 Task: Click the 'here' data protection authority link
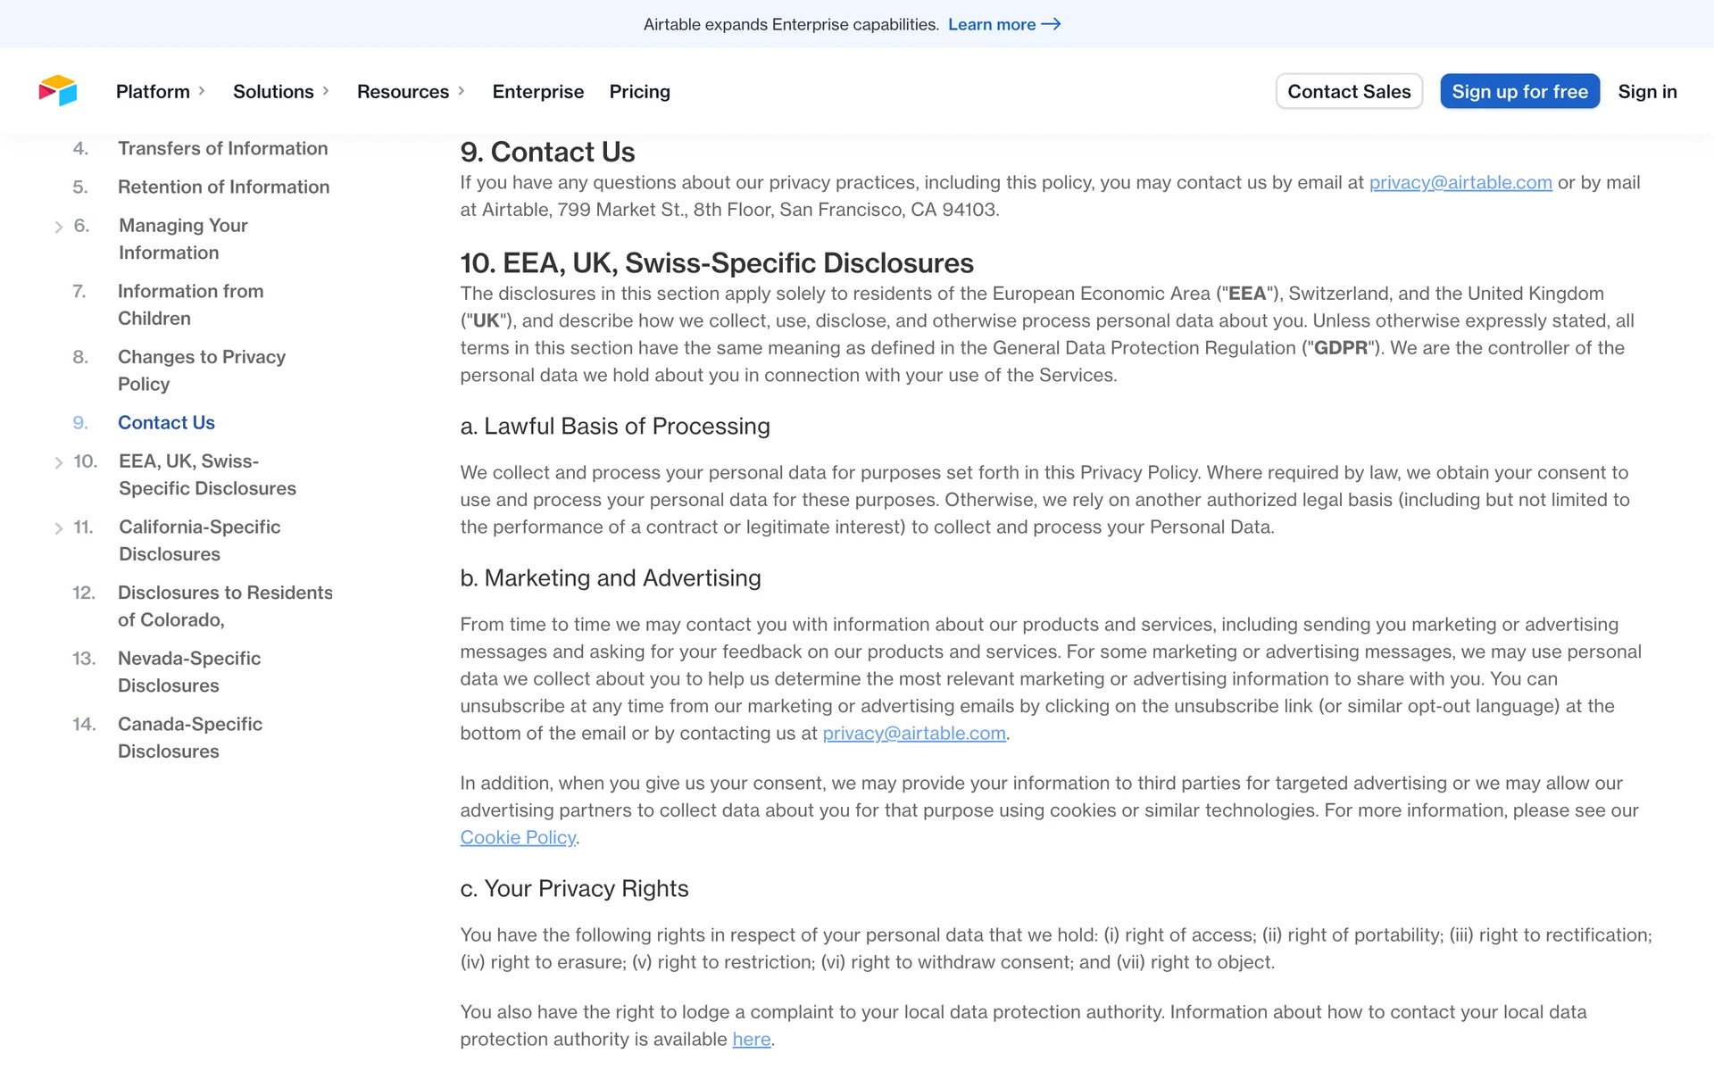tap(751, 1039)
